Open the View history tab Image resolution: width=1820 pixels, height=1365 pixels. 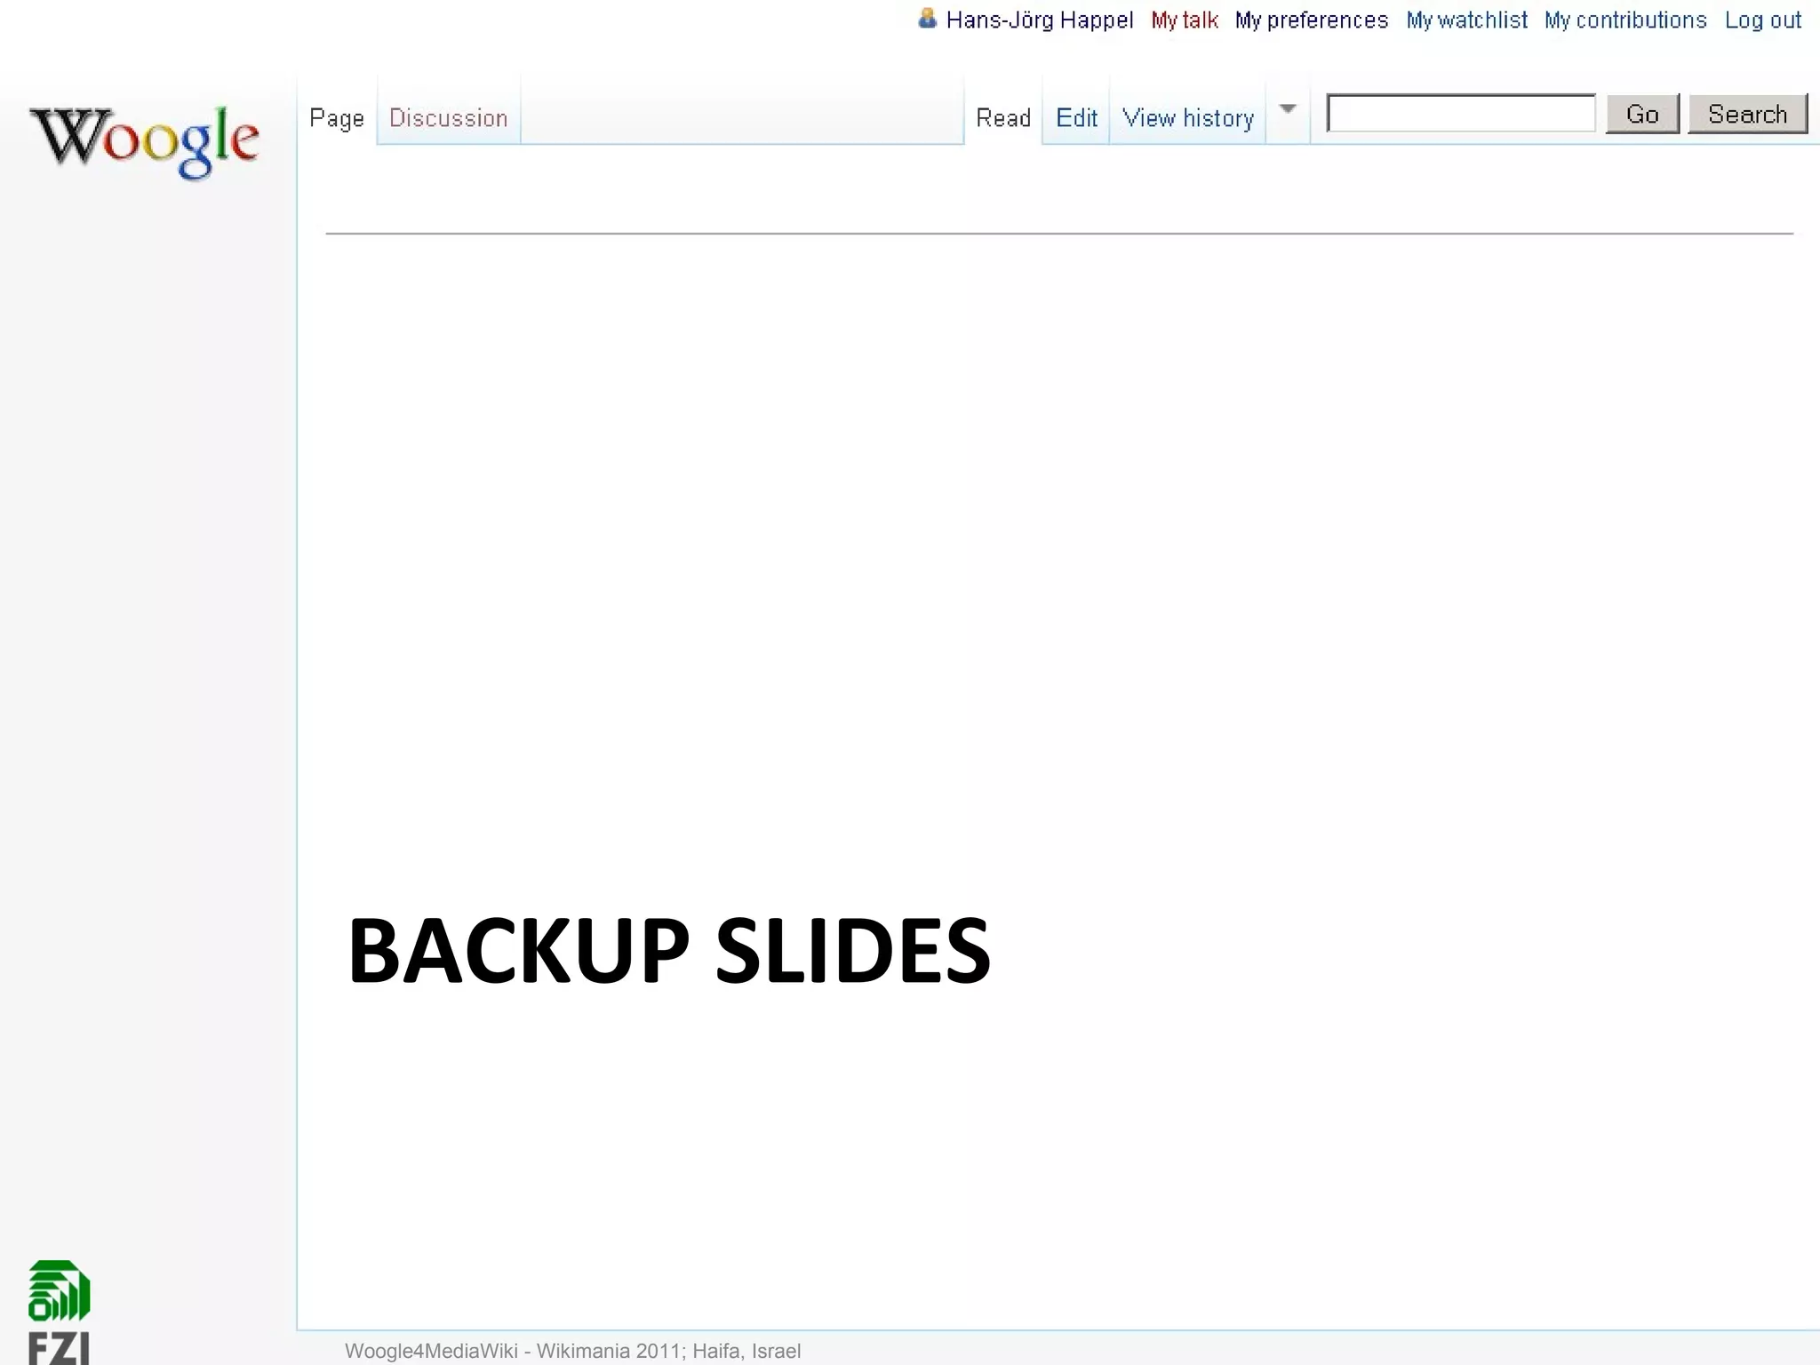(x=1187, y=117)
